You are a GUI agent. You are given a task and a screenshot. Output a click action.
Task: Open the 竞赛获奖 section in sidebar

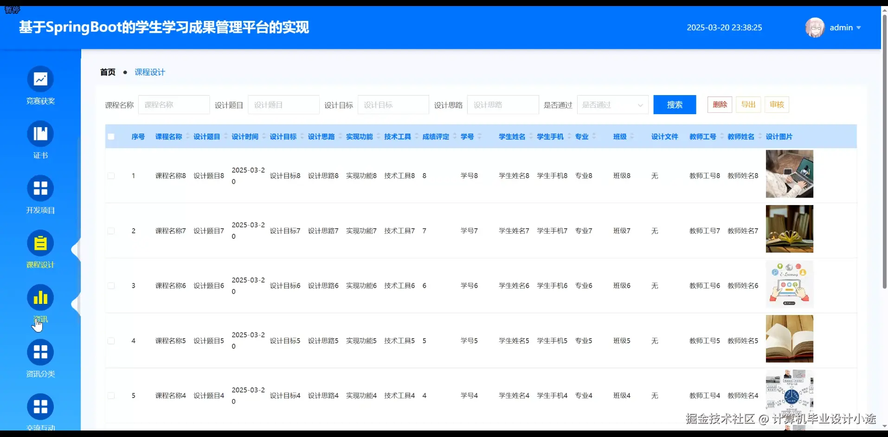click(40, 86)
